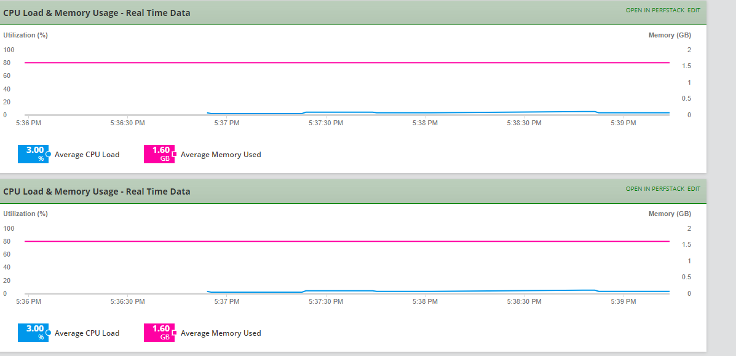Click 5:37:30 PM axis label in bottom chart
Screen dimensions: 736x356
[x=326, y=301]
